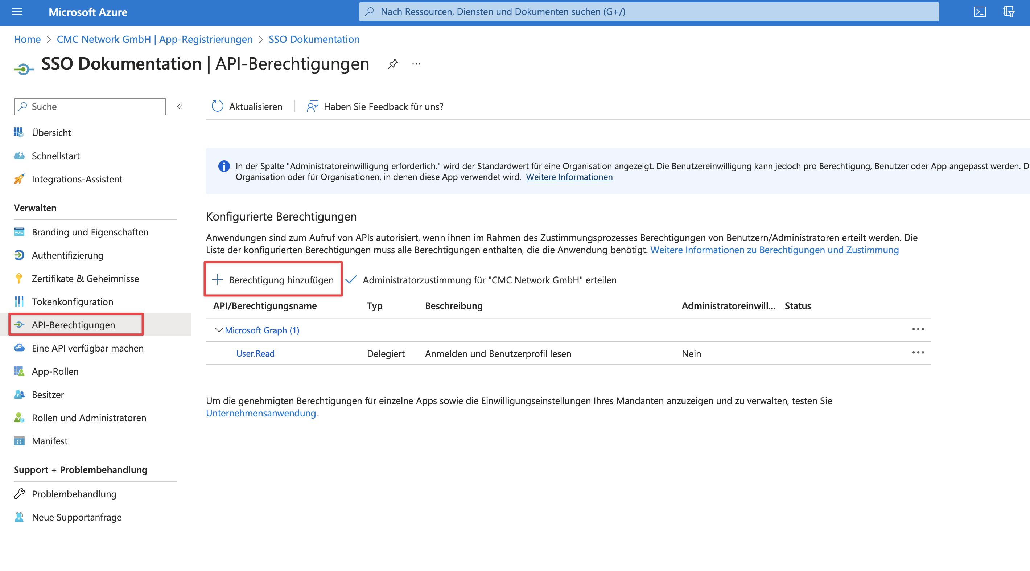
Task: Launch Cloud Shell from the top bar
Action: click(979, 12)
